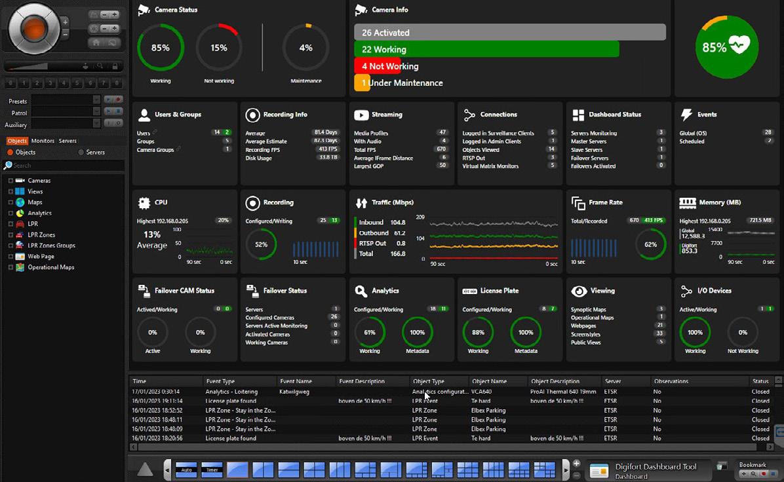Switch to the Servers tab
784x482 pixels.
tap(68, 141)
